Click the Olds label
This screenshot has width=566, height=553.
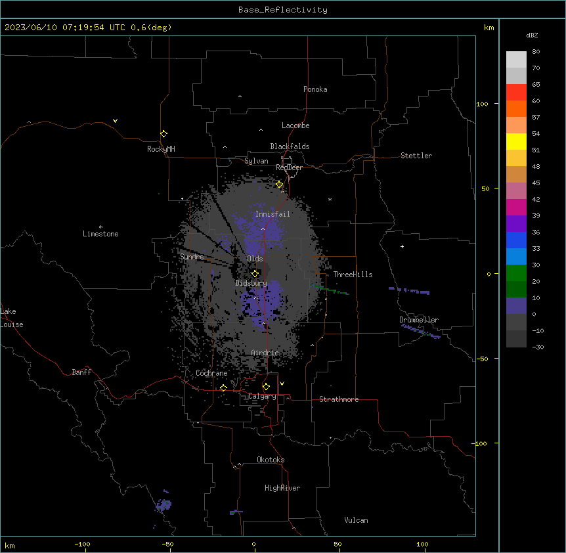pos(255,259)
